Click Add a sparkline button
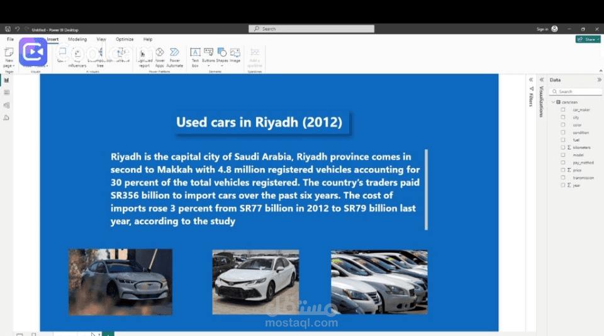The width and height of the screenshot is (604, 336). (255, 57)
